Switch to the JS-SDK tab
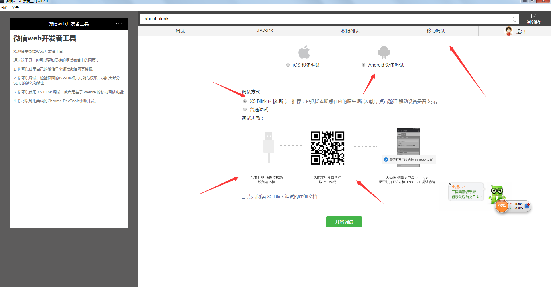The width and height of the screenshot is (551, 287). click(x=265, y=31)
